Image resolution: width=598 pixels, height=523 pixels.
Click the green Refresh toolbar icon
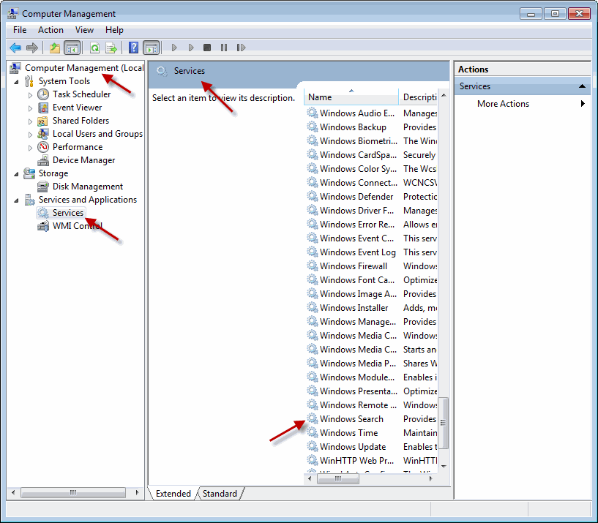pyautogui.click(x=94, y=48)
